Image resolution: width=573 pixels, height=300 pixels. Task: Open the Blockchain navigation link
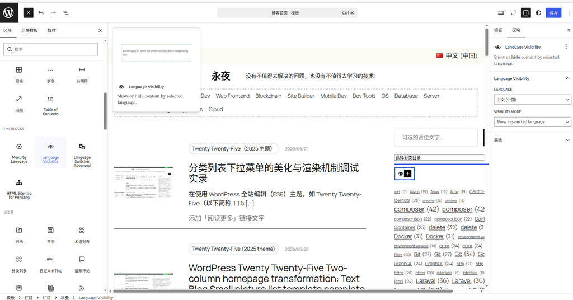pyautogui.click(x=268, y=96)
